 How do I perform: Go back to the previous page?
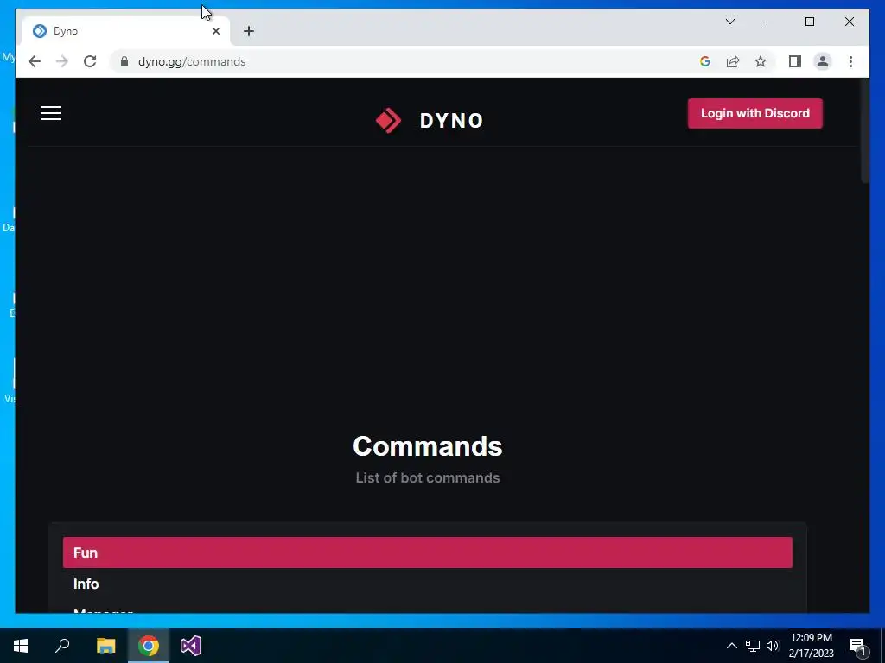[35, 61]
